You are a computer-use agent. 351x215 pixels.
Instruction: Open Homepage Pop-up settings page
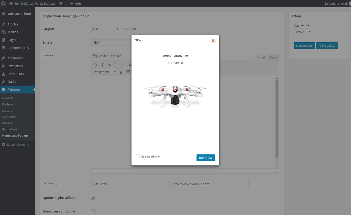click(15, 135)
